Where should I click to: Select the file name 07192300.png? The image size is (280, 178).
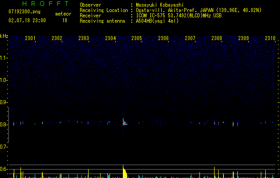24,12
